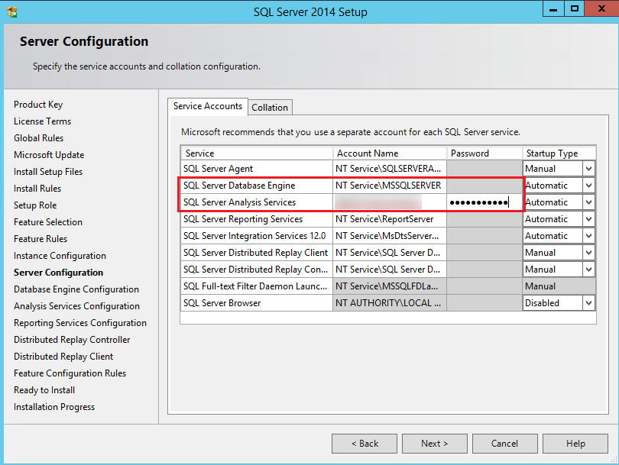Open Startup Type dropdown for Integration Services 12.0
This screenshot has height=465, width=619.
(588, 236)
